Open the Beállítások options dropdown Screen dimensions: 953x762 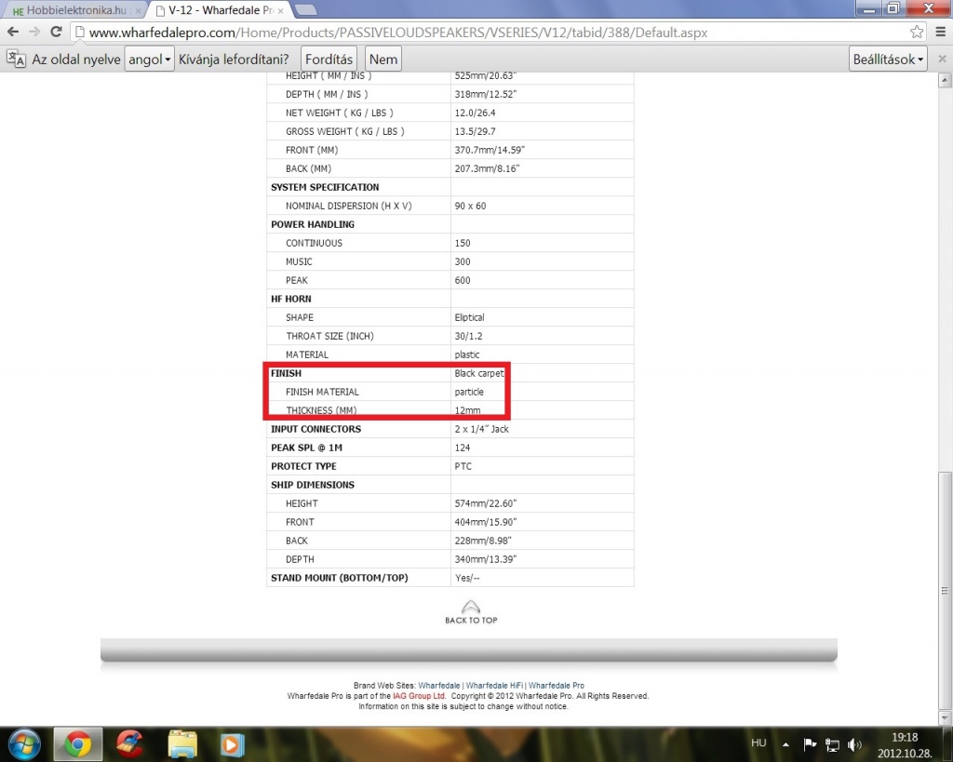click(888, 59)
